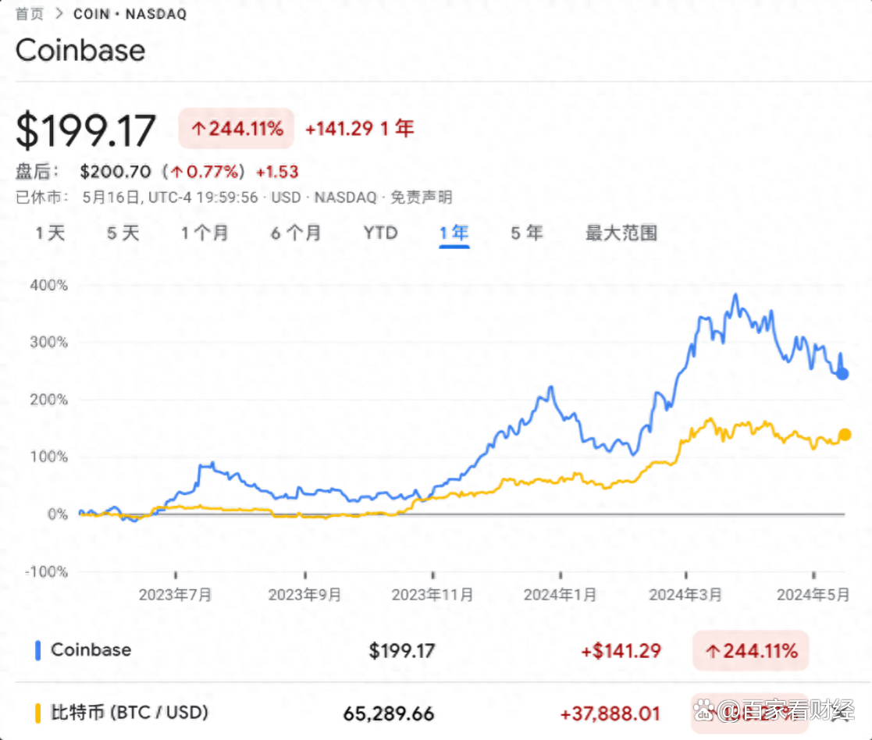Click the 2024年1月 axis label

click(560, 595)
